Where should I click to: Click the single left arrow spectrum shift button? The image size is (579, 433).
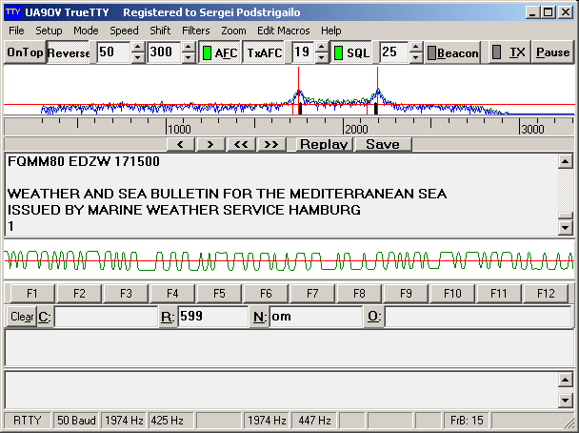click(181, 144)
